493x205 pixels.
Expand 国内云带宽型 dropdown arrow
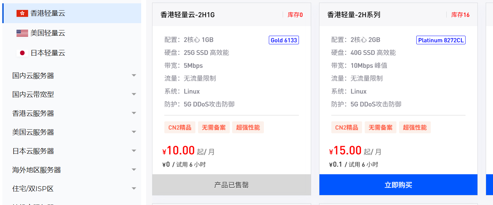(134, 94)
